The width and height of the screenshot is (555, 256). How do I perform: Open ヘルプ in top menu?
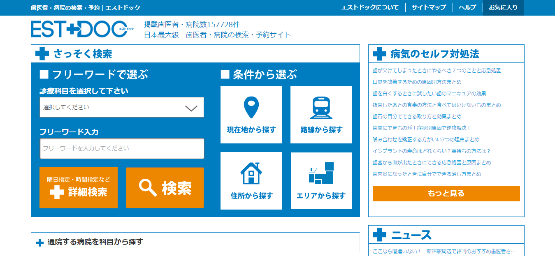pyautogui.click(x=467, y=7)
